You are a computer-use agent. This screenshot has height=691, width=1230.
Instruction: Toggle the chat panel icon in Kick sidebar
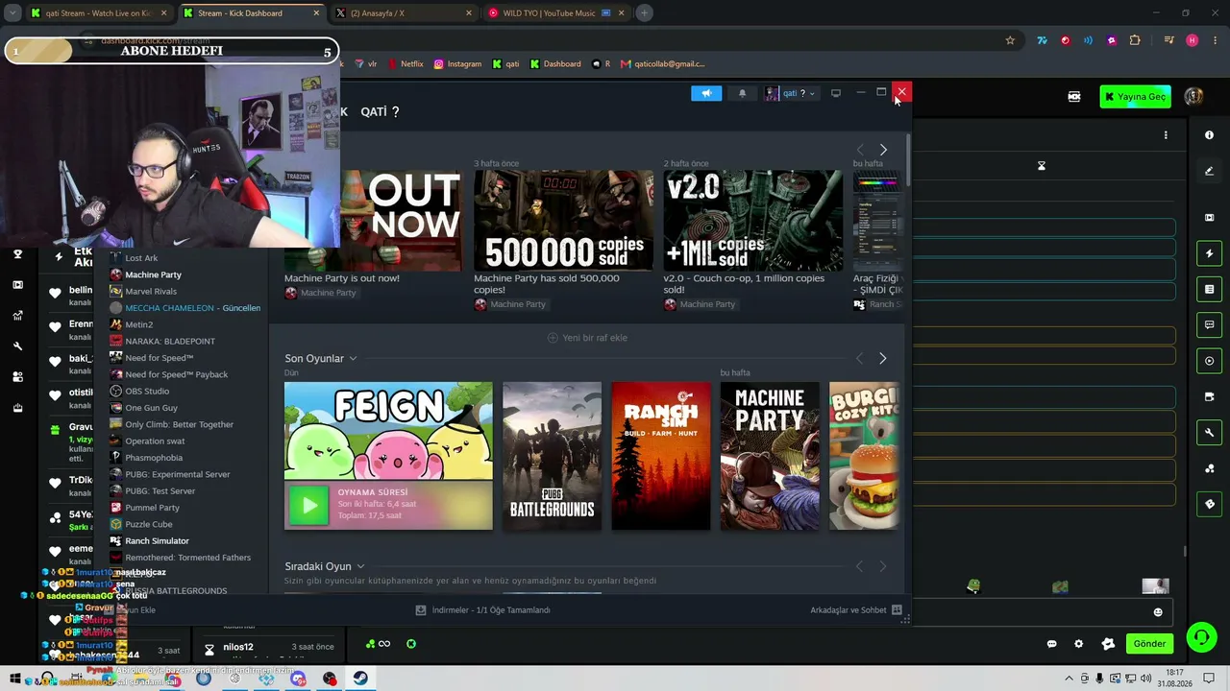point(1209,325)
